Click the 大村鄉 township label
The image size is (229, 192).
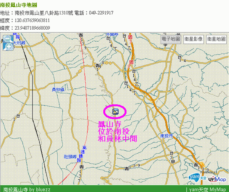point(19,43)
